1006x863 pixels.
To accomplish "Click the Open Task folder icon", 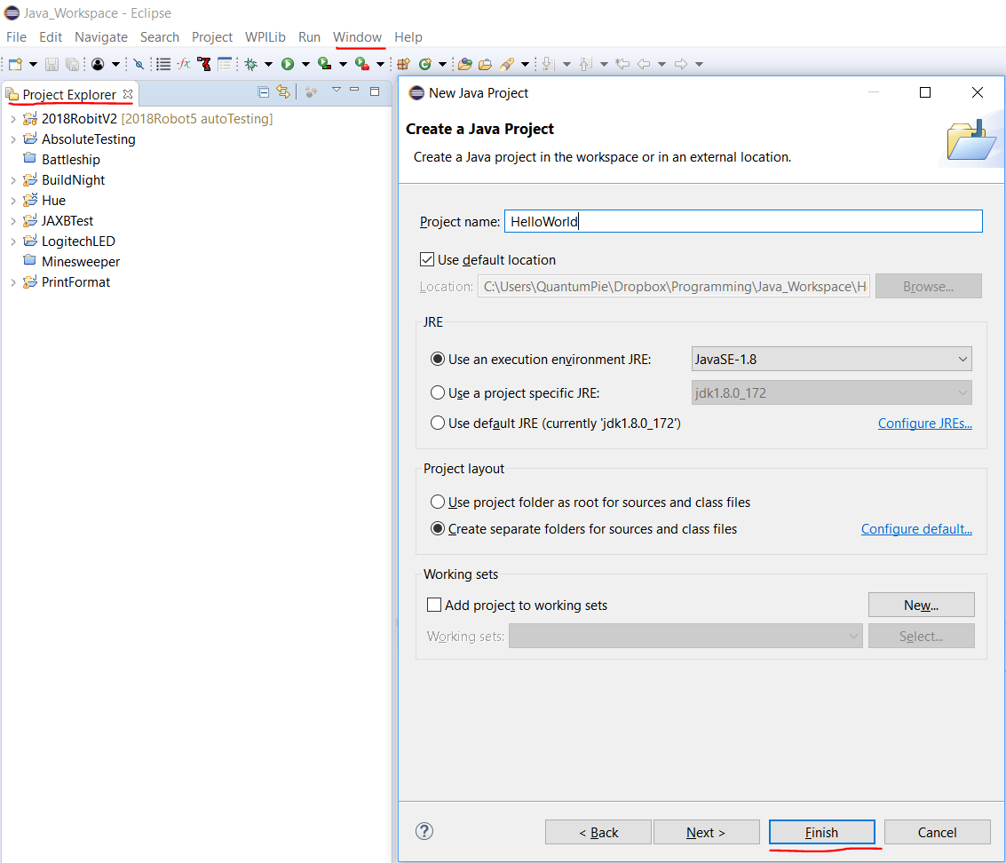I will click(x=486, y=64).
